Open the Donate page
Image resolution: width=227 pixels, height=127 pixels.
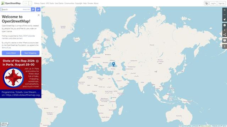point(90,3)
